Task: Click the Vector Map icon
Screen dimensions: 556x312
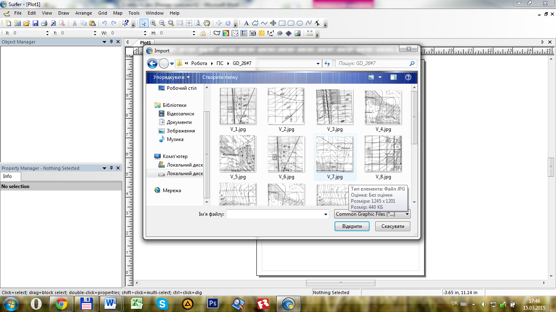Action: tap(271, 33)
